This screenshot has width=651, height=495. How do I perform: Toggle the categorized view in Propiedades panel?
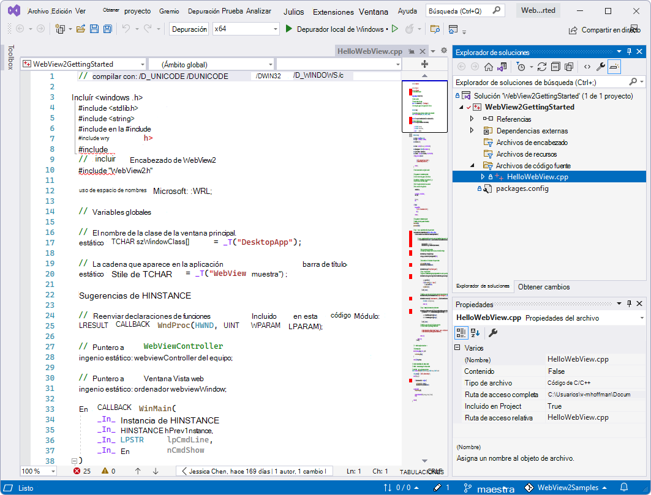click(461, 333)
